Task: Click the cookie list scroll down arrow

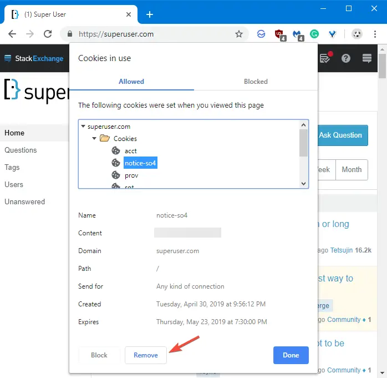Action: (x=303, y=184)
